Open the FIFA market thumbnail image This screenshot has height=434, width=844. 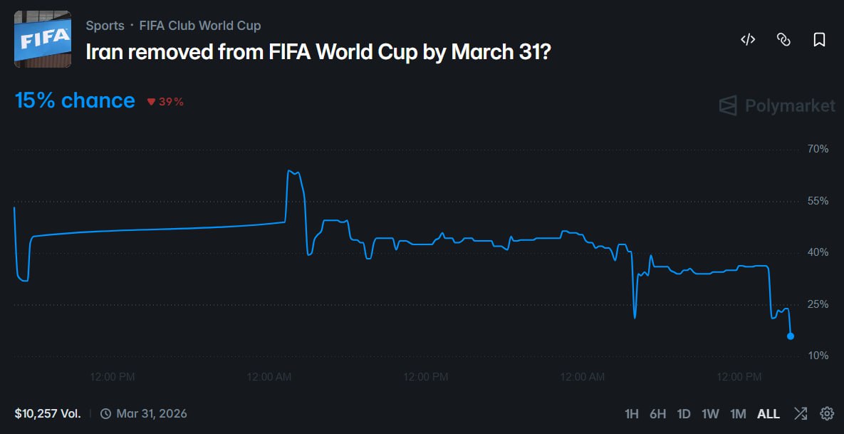[x=43, y=39]
